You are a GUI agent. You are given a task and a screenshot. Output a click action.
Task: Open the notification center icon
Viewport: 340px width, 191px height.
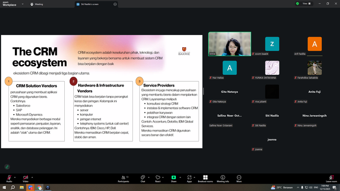click(x=334, y=187)
